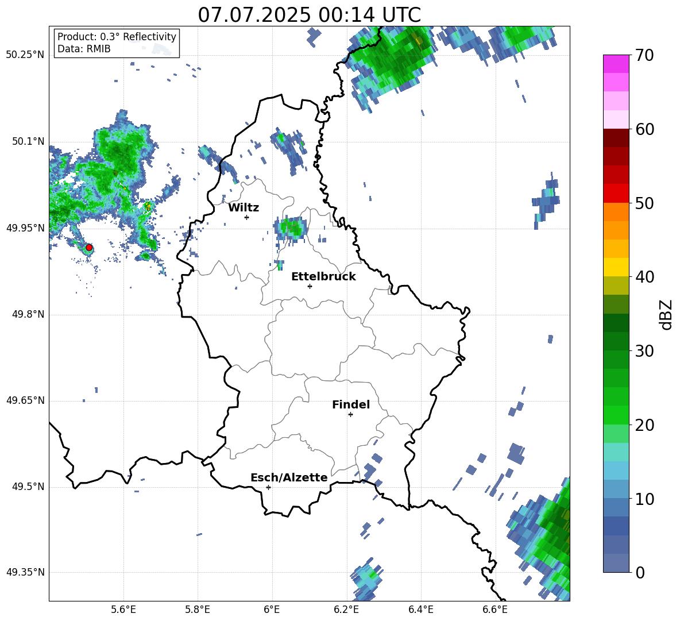The image size is (680, 621).
Task: Click the 70 colorbar tick label
Action: pos(644,56)
